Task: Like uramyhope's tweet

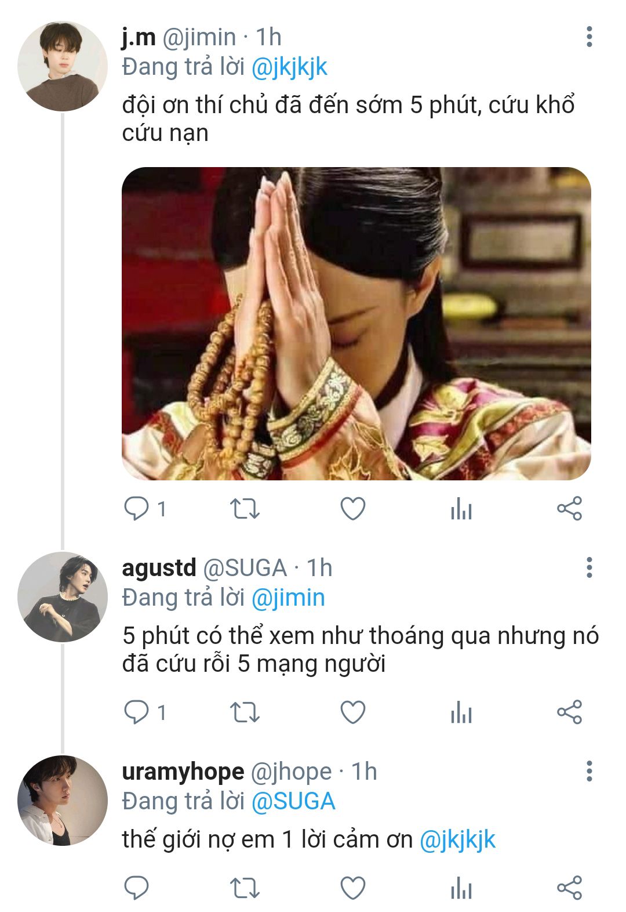Action: tap(352, 888)
